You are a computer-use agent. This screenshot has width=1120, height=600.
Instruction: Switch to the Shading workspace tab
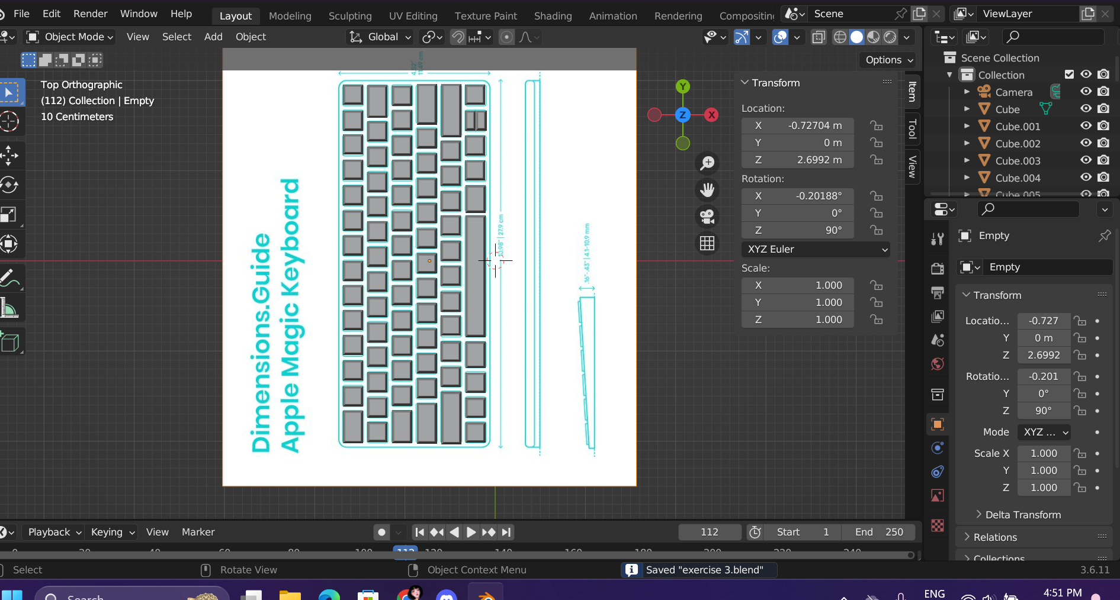pyautogui.click(x=553, y=16)
